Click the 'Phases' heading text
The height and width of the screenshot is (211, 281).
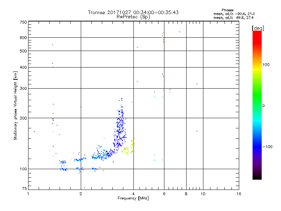(227, 10)
